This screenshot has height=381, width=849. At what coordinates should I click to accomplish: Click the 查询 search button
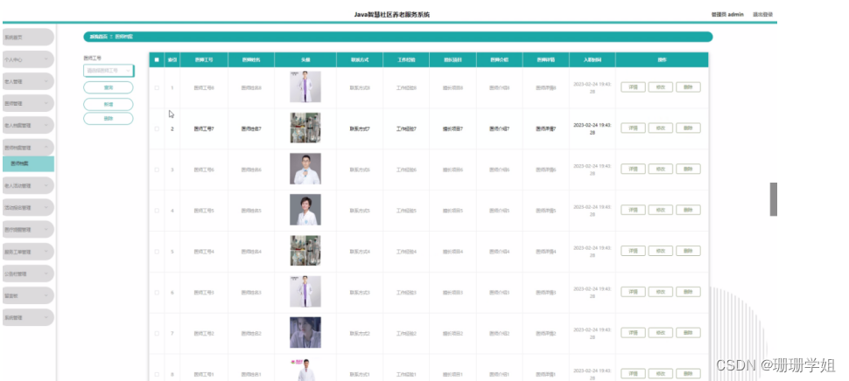[109, 87]
